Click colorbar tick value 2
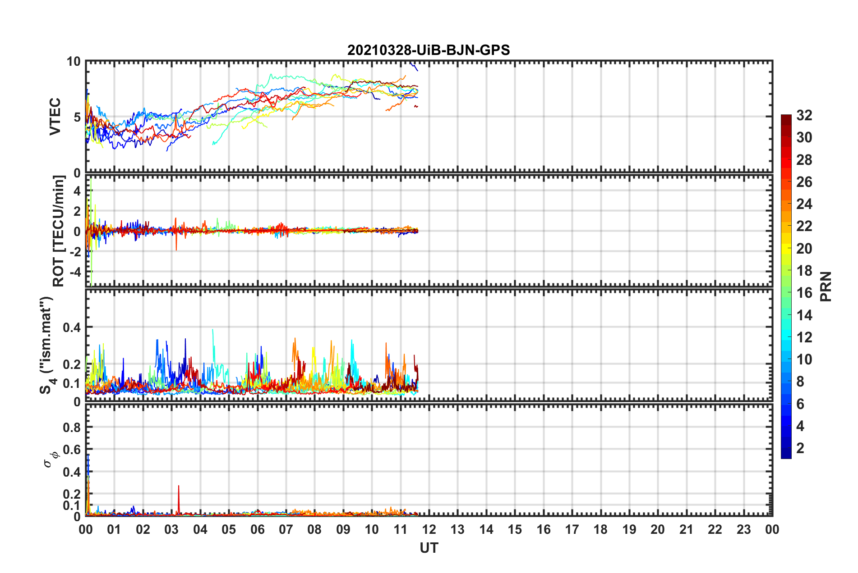The height and width of the screenshot is (573, 858). pos(800,448)
